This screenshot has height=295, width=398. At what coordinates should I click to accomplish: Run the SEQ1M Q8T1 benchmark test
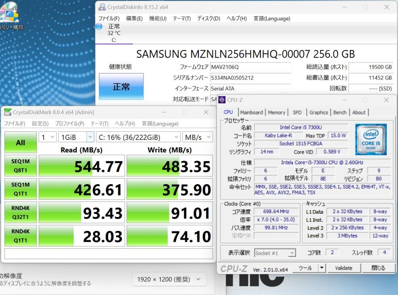tap(21, 166)
